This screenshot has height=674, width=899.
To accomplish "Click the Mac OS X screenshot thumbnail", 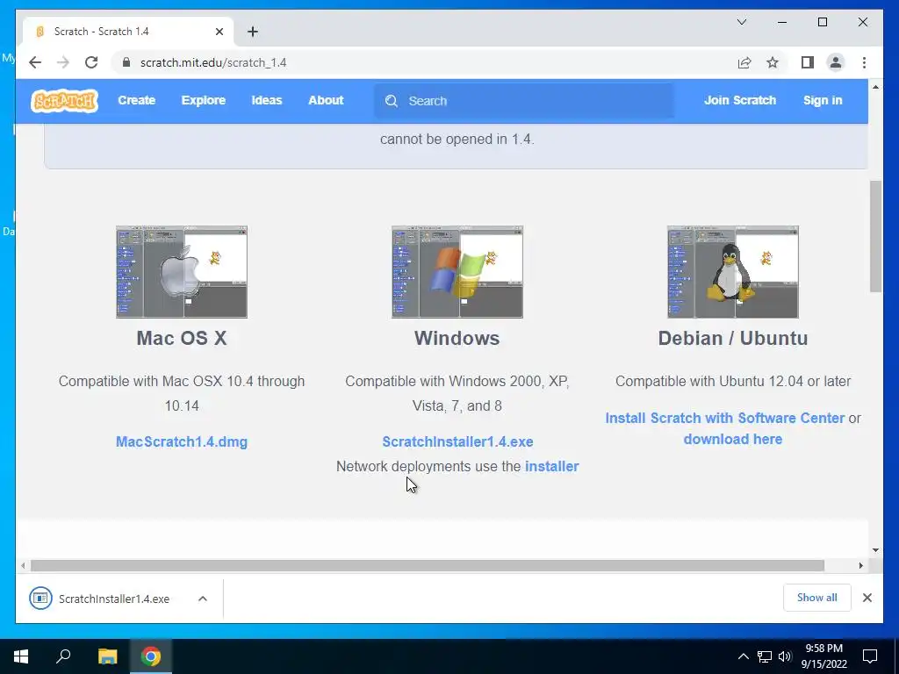I will (x=182, y=272).
